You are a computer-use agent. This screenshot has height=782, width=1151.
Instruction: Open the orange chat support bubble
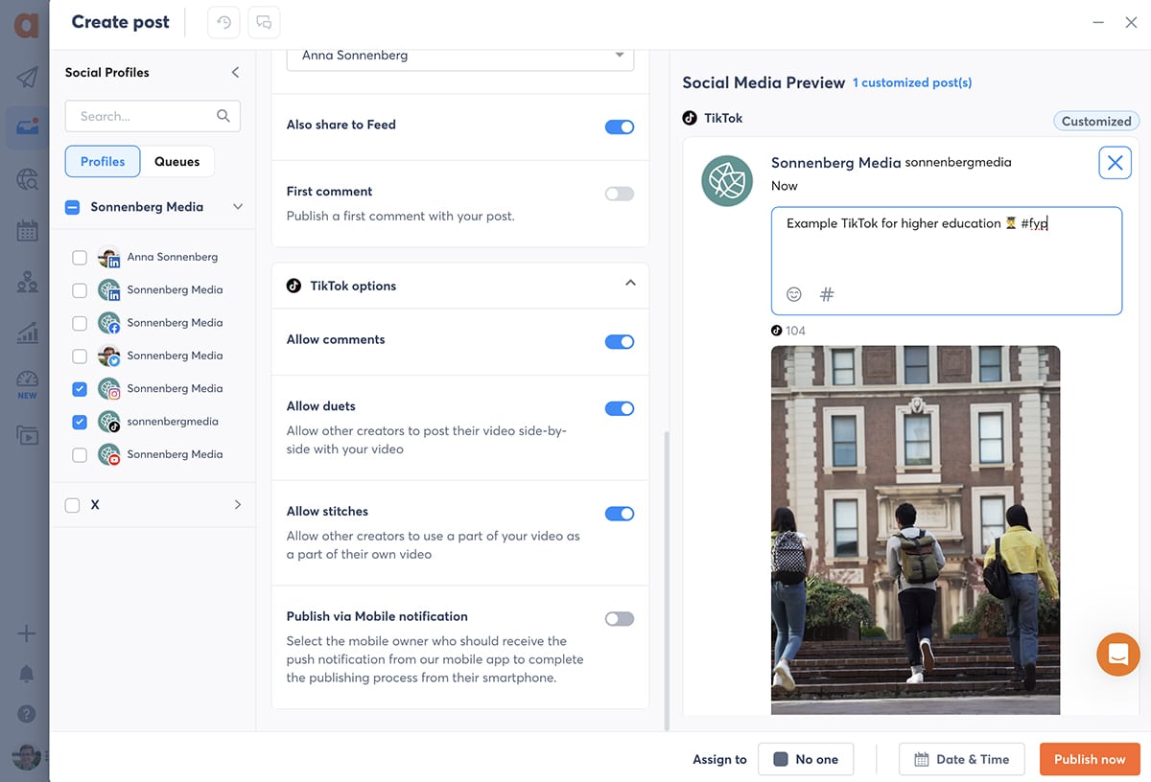[1117, 655]
